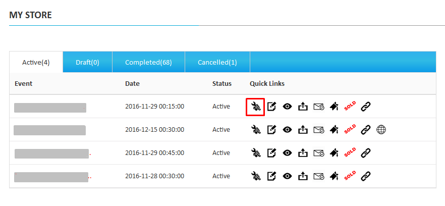The image size is (445, 206).
Task: Click the chain link icon for the 2016-11-28 event
Action: [x=366, y=176]
